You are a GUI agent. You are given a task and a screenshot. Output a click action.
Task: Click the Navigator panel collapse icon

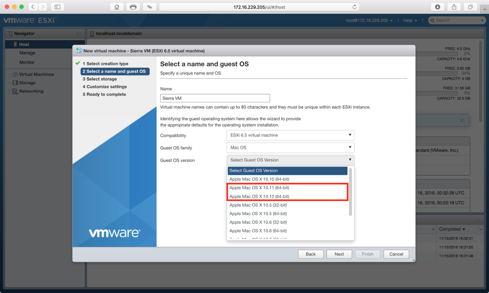tap(79, 34)
